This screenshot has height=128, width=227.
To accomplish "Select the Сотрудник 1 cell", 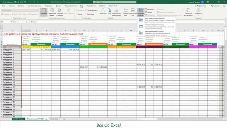I will (x=12, y=50).
